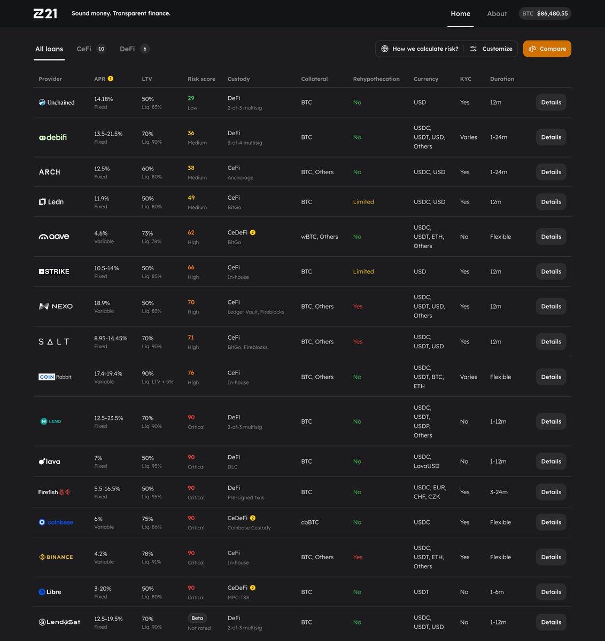Click the Unchained provider logo

[57, 103]
